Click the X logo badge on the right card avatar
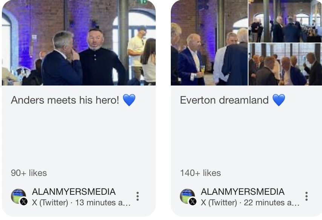322x220 pixels. point(193,201)
